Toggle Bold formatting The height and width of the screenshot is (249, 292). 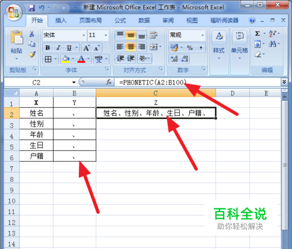47,48
